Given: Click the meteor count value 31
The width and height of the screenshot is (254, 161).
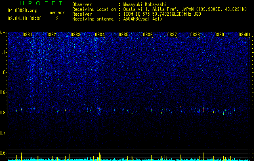Looking at the screenshot, I should click(58, 19).
